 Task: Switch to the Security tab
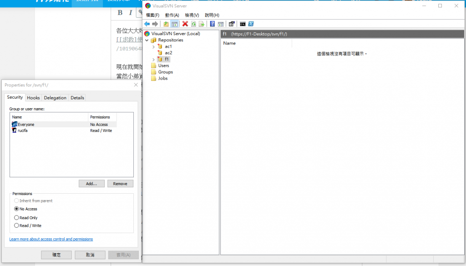point(15,97)
